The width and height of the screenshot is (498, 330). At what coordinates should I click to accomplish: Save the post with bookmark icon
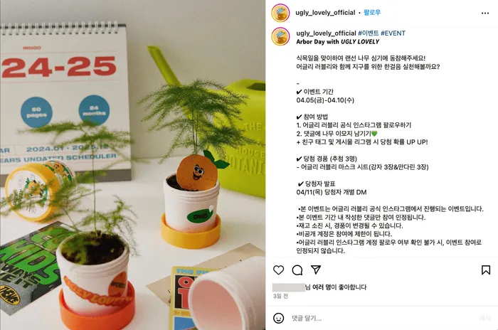[486, 270]
